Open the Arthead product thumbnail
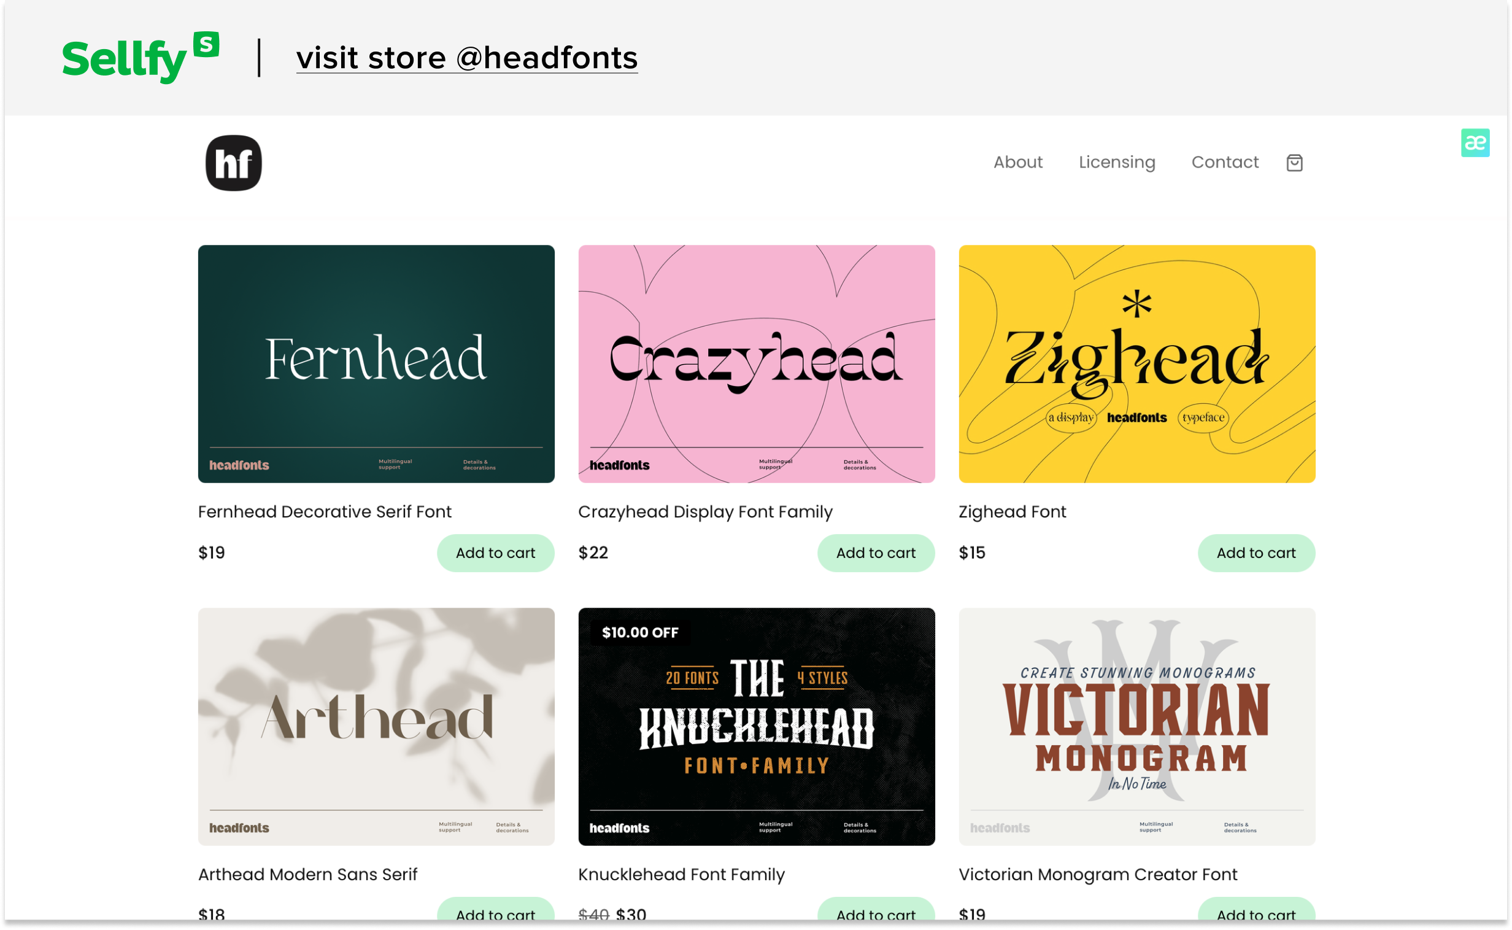The height and width of the screenshot is (930, 1512). point(376,727)
